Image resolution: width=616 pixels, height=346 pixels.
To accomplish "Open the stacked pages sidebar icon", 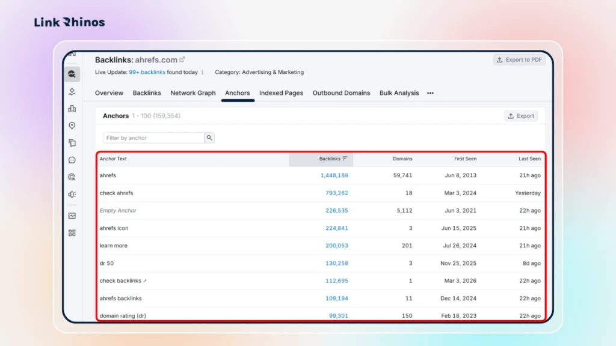I will point(72,143).
